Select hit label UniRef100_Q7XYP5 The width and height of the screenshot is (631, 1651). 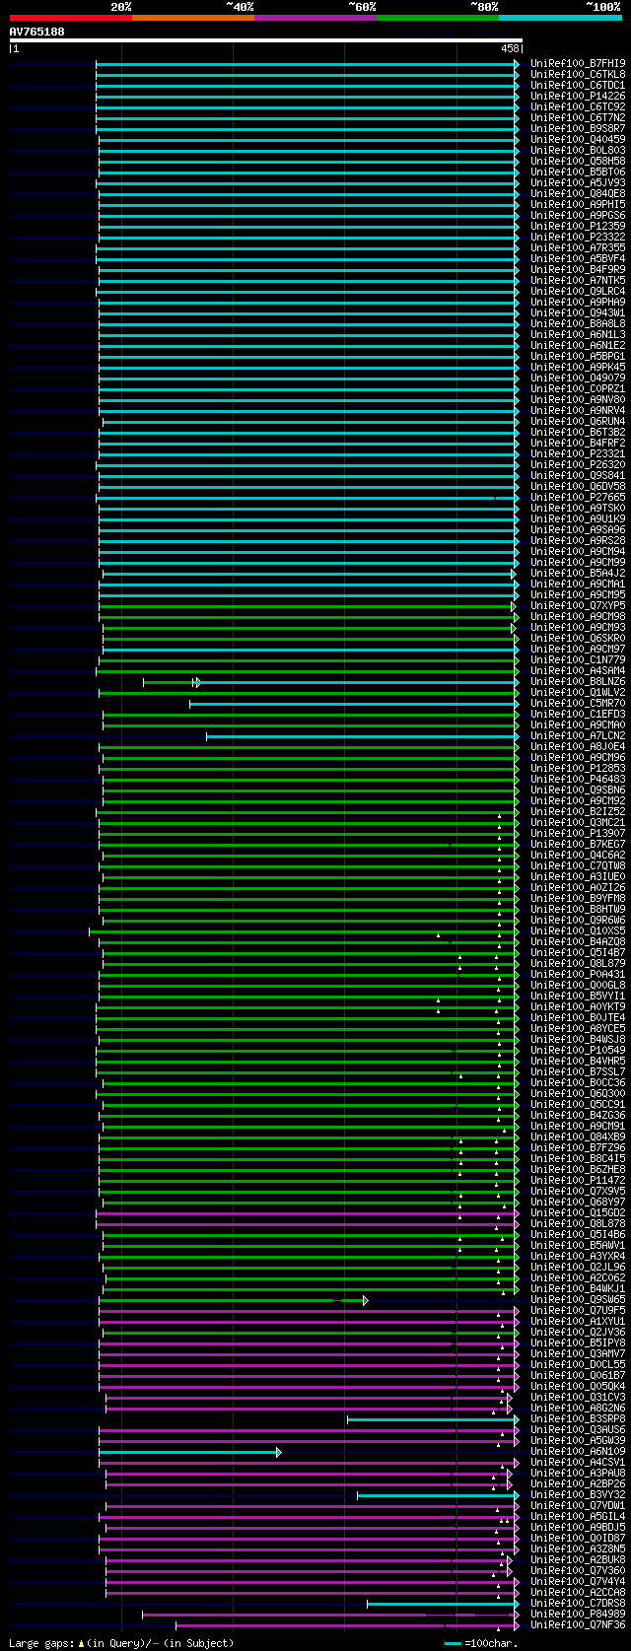[x=578, y=605]
